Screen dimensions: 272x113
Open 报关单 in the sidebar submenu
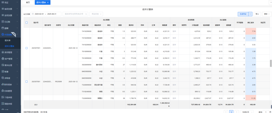(7, 40)
